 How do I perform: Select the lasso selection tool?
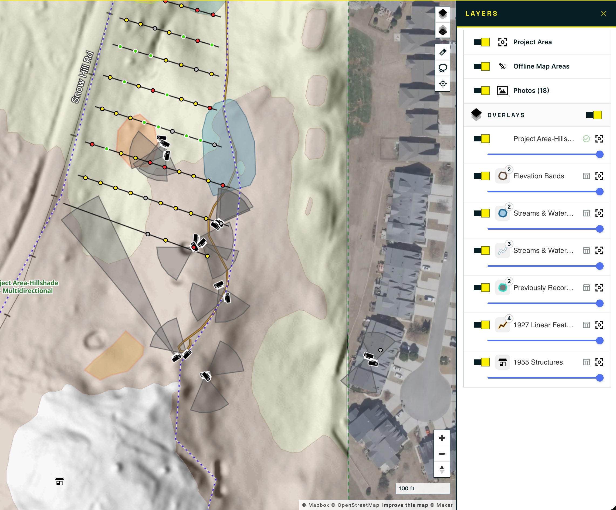pyautogui.click(x=443, y=68)
